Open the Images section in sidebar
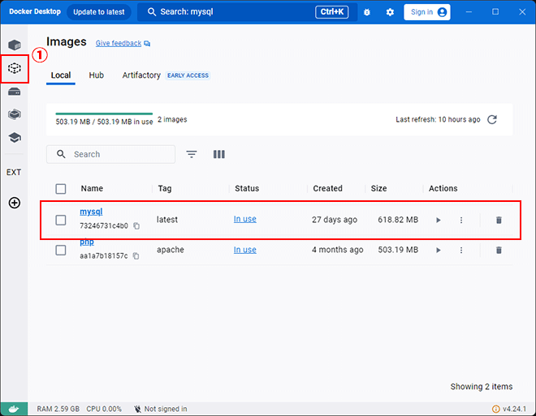 point(15,68)
